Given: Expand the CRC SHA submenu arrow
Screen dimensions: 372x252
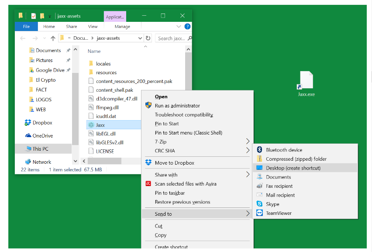Looking at the screenshot, I should click(x=248, y=150).
